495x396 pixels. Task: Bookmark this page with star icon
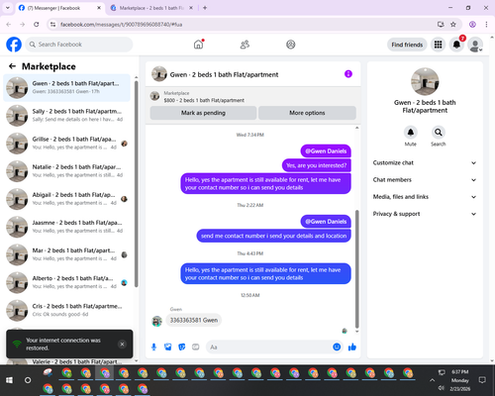(453, 25)
